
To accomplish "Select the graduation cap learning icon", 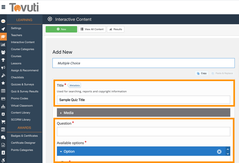I will (3, 36).
